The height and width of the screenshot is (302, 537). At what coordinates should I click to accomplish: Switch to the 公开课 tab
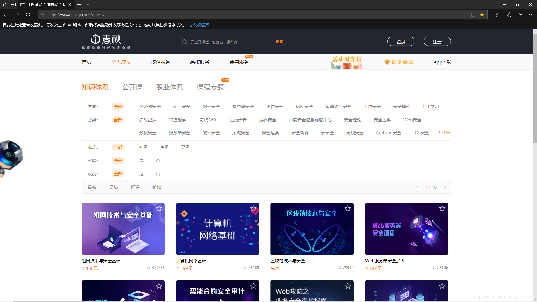point(132,87)
